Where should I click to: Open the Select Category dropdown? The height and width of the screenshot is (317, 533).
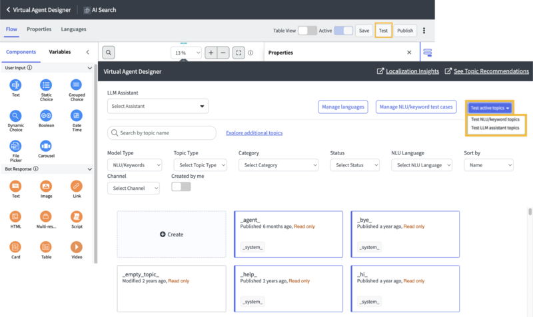point(278,165)
